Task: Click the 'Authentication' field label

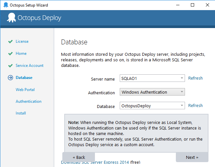Action: tap(101, 93)
